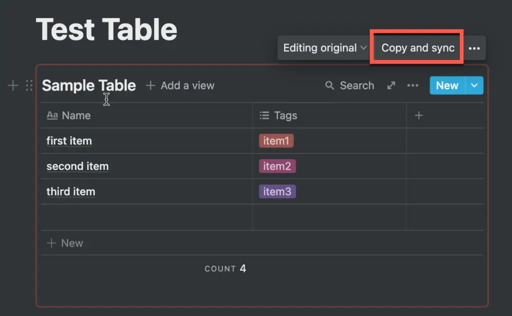The height and width of the screenshot is (316, 512).
Task: Click the six-dot drag handle icon
Action: [29, 85]
